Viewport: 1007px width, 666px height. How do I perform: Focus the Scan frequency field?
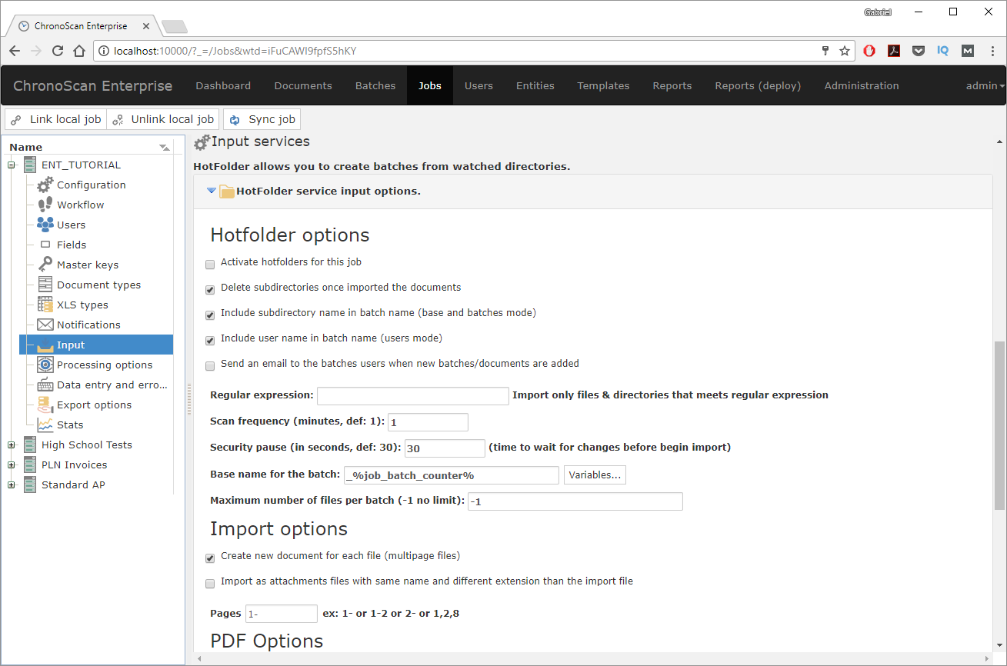coord(428,422)
